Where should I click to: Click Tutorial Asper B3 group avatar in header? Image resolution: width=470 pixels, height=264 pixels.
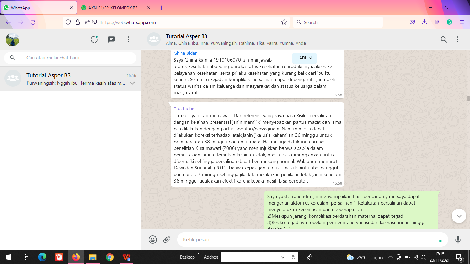(154, 40)
